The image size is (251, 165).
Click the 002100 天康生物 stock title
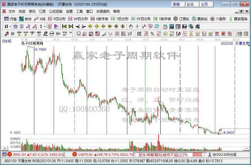[235, 43]
